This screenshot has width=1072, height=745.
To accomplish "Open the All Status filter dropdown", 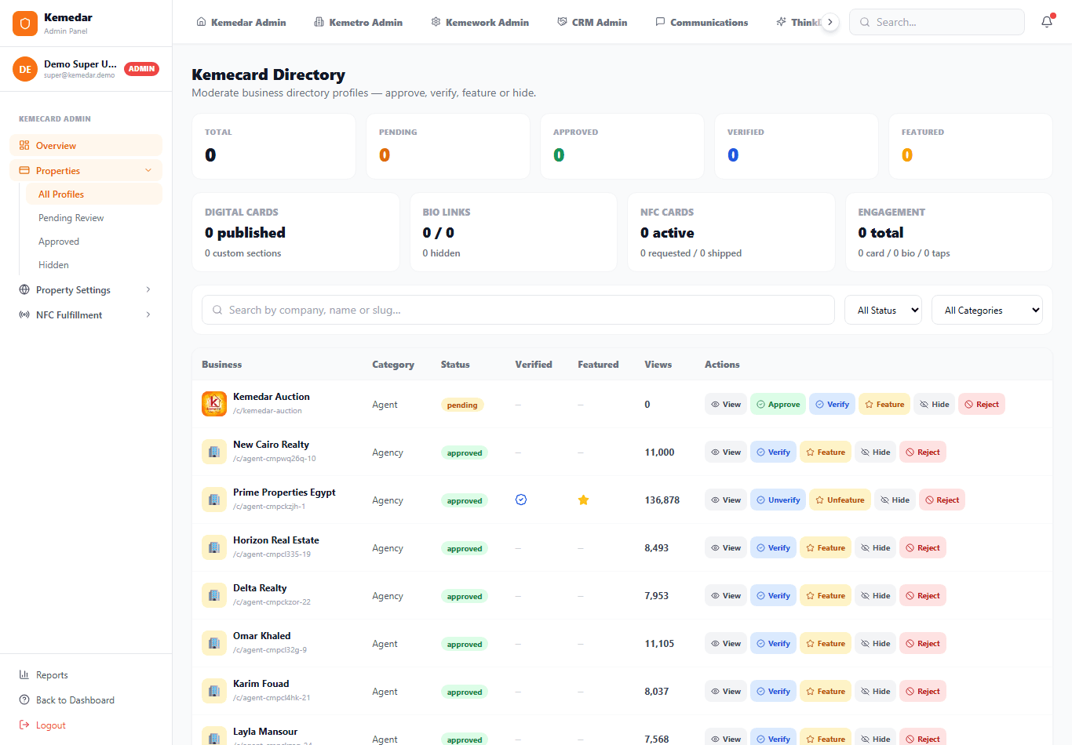I will click(x=883, y=310).
